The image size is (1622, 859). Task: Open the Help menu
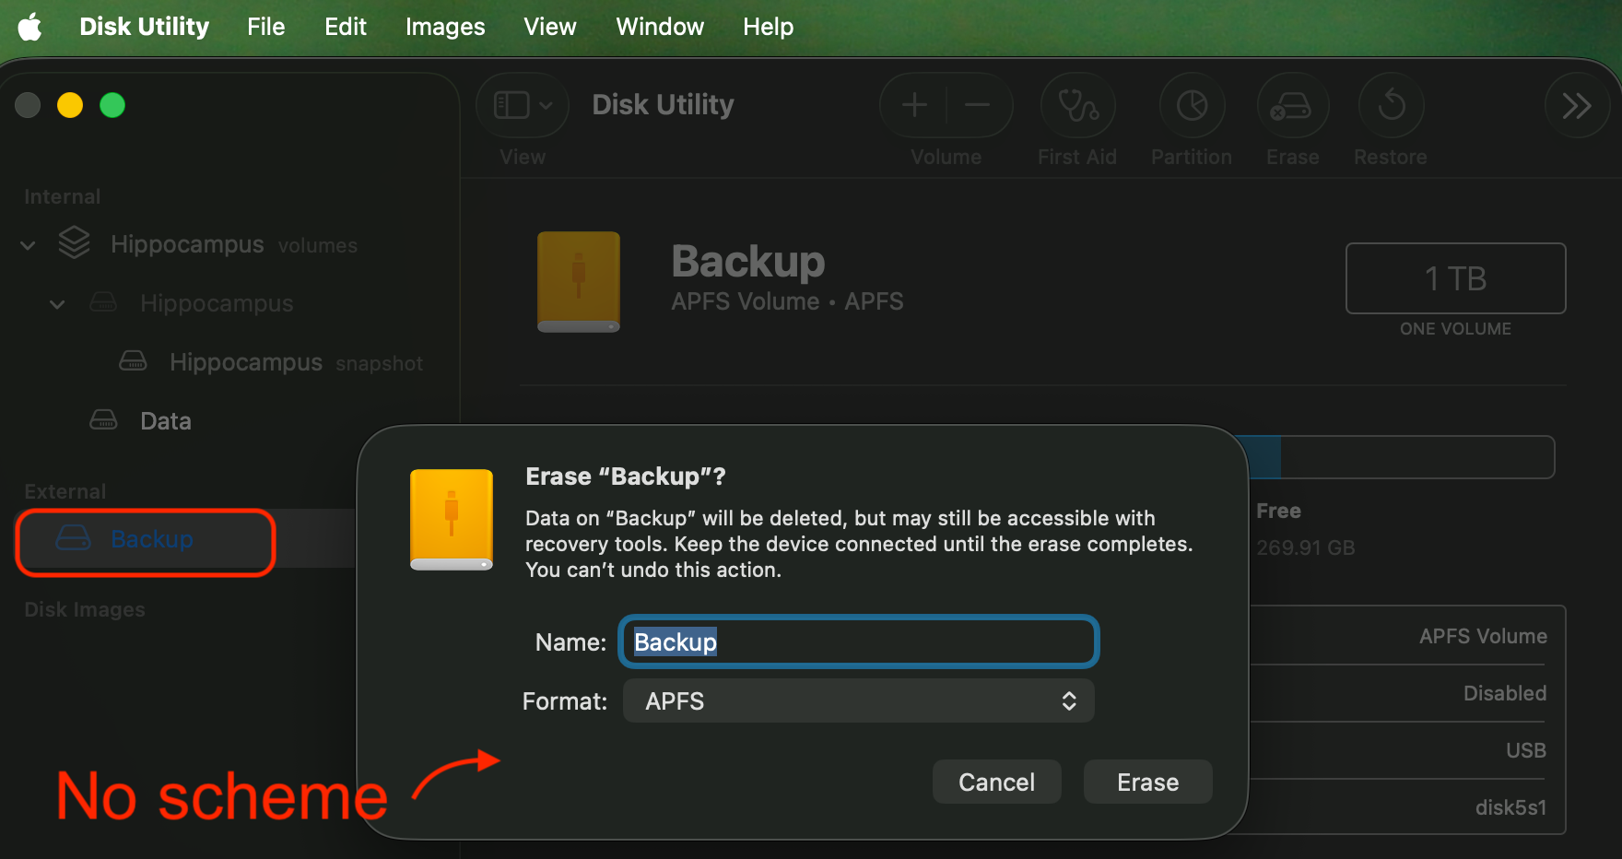pos(769,27)
